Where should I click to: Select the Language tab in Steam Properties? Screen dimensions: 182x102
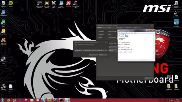coord(128,28)
